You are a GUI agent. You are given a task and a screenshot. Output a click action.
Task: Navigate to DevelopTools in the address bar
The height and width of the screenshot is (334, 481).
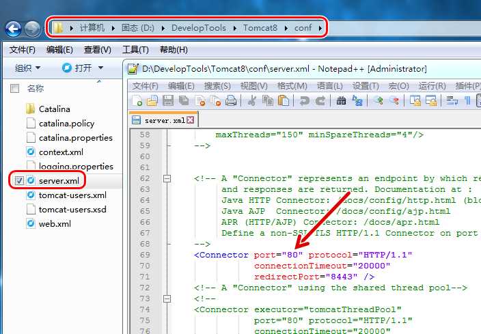coord(199,28)
